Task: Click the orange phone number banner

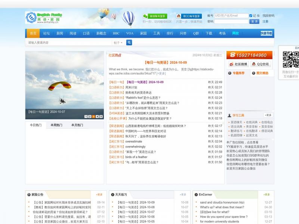Action: (250, 55)
